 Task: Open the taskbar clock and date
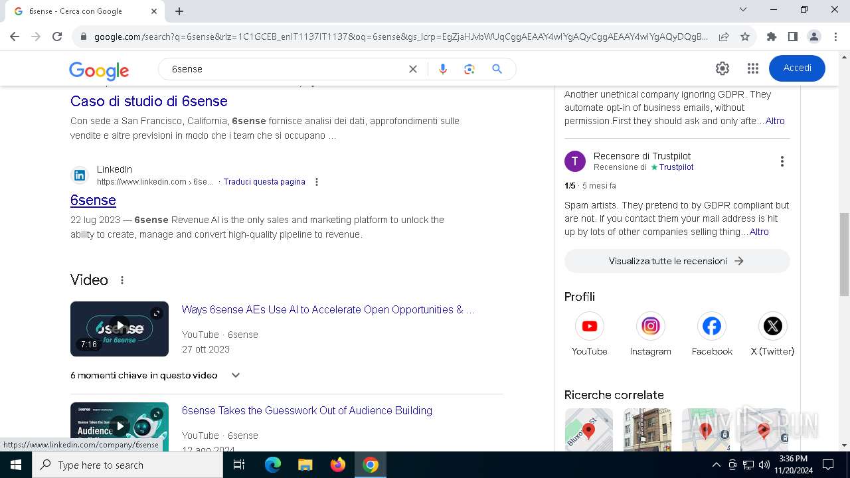click(793, 465)
